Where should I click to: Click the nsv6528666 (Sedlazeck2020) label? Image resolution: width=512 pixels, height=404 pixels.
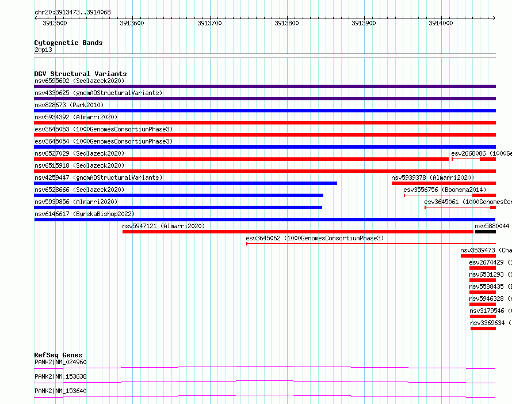pyautogui.click(x=79, y=190)
